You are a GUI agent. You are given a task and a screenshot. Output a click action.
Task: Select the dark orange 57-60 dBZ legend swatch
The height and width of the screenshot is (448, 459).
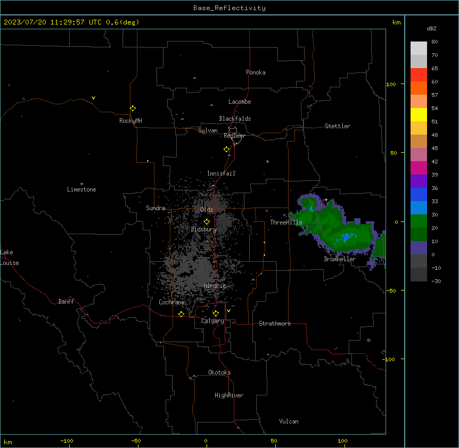(x=419, y=88)
